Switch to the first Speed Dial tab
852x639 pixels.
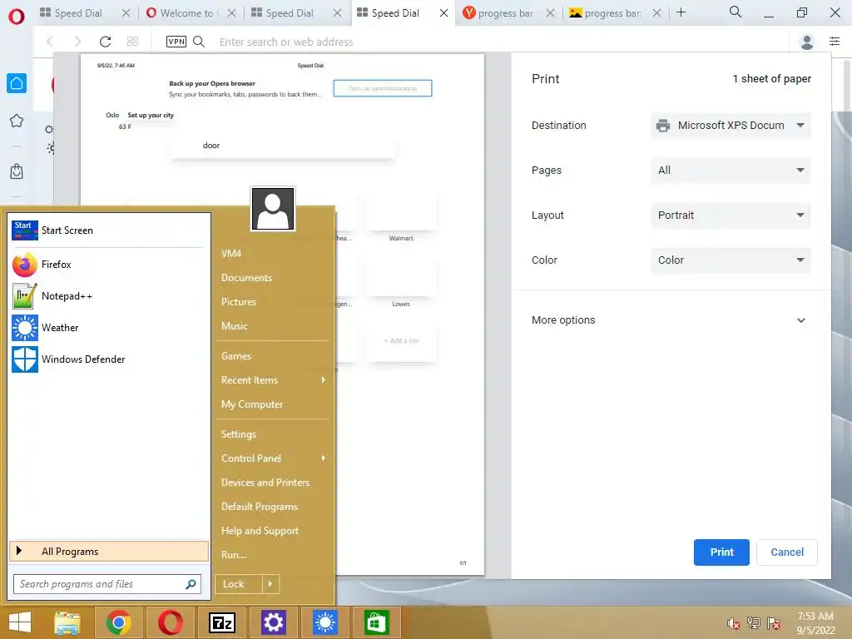pyautogui.click(x=78, y=13)
